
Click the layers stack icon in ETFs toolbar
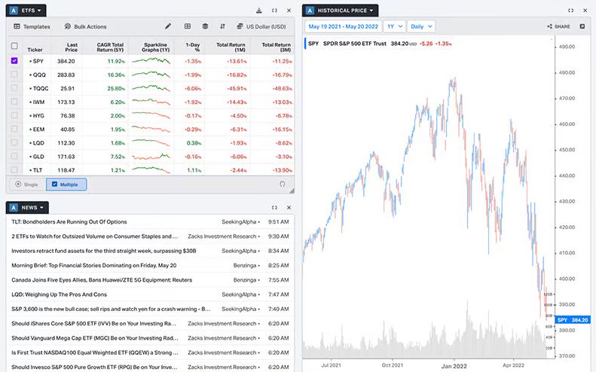click(x=205, y=26)
